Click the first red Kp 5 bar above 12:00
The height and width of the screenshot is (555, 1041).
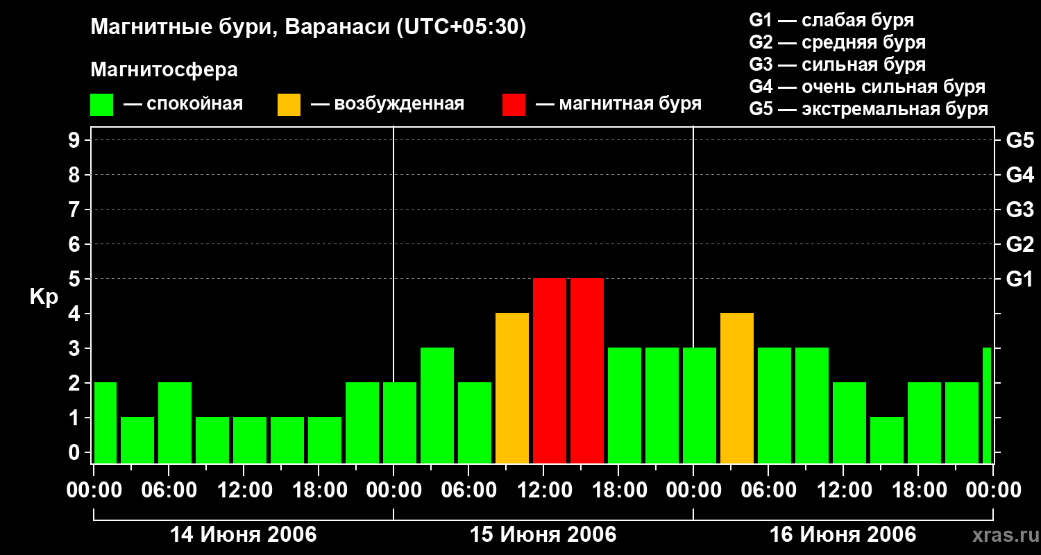[550, 371]
